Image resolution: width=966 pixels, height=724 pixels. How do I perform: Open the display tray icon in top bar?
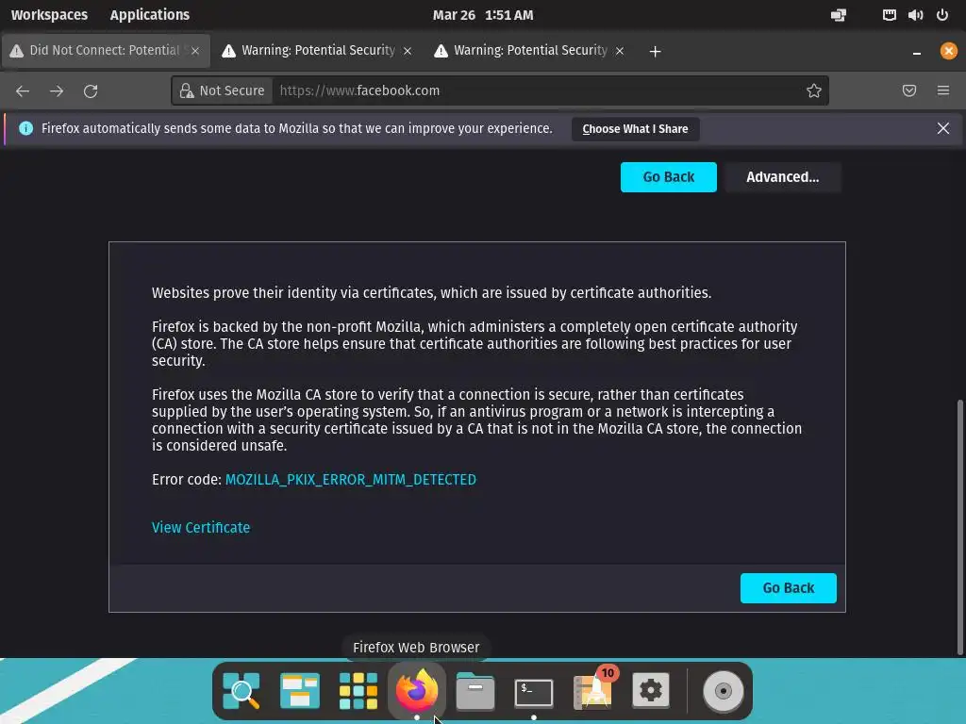click(x=839, y=15)
